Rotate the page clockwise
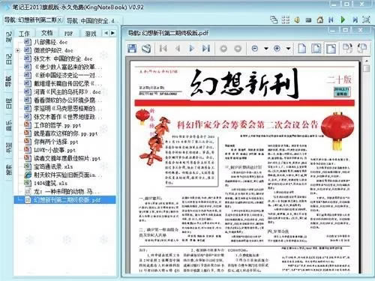 point(347,48)
